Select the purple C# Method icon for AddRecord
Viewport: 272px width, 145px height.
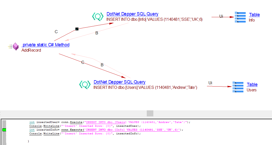point(15,47)
